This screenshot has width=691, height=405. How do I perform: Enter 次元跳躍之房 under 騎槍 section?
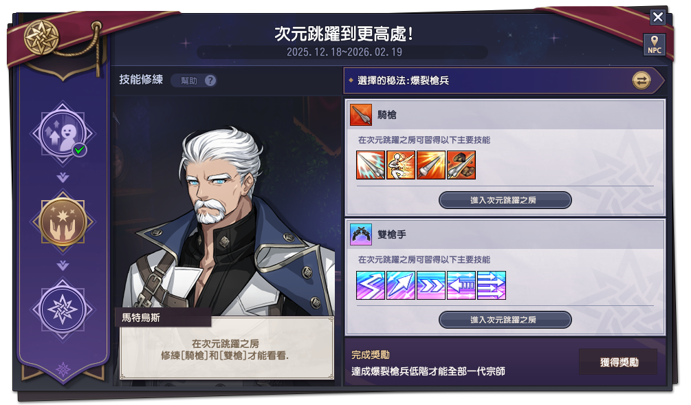[505, 200]
